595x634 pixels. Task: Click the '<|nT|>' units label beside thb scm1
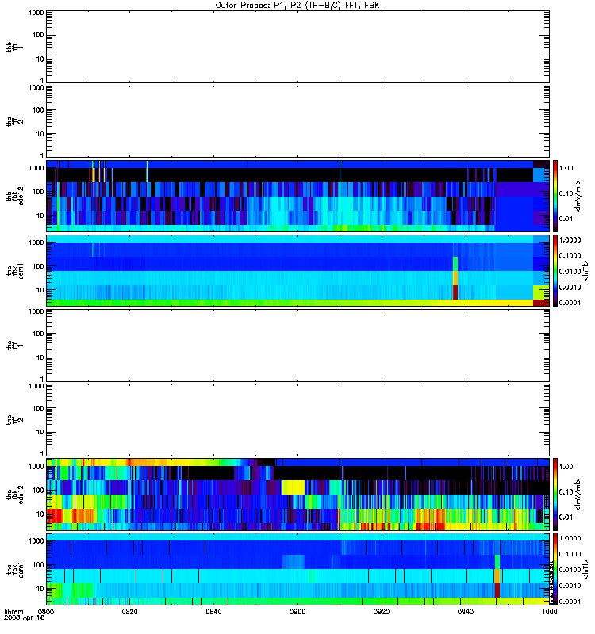(x=585, y=270)
